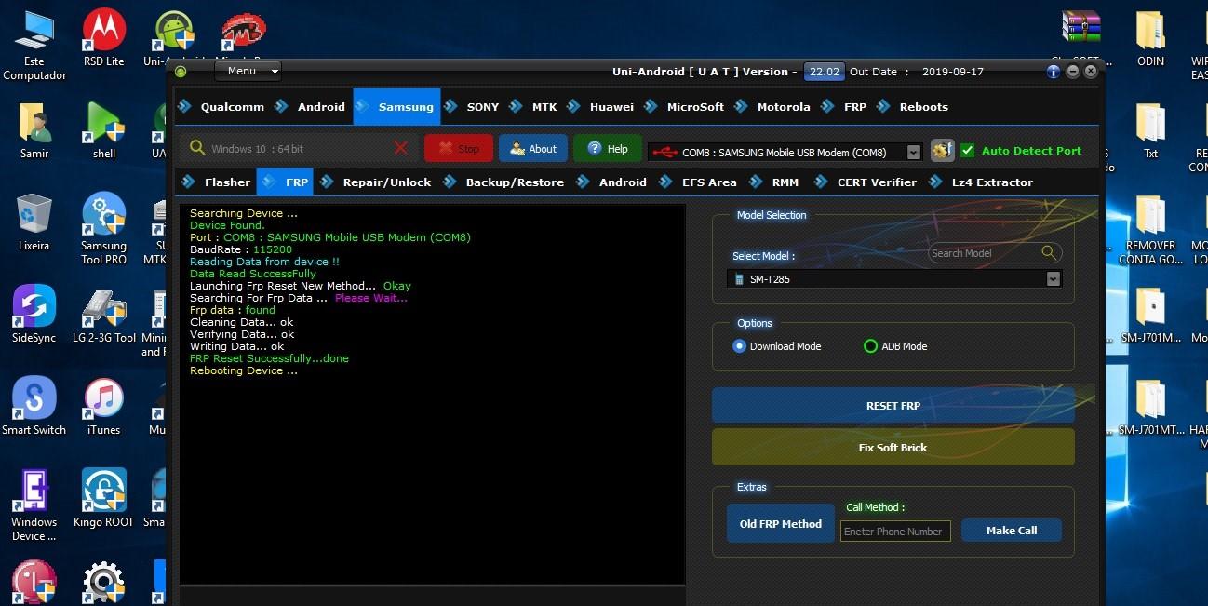Click the Enter Phone Number input field
Image resolution: width=1208 pixels, height=606 pixels.
coord(894,532)
